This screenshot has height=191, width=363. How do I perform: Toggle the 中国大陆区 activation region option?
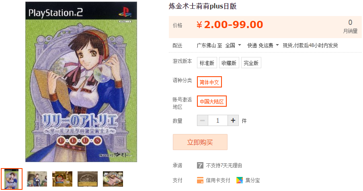tap(211, 101)
